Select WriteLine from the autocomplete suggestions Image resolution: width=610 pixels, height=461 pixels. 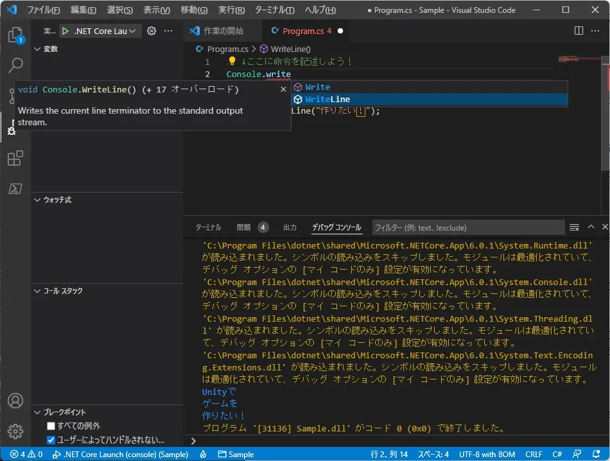(x=327, y=100)
